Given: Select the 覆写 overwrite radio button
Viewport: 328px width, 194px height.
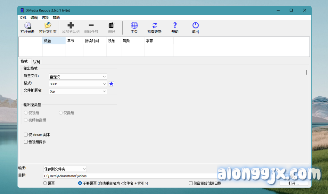Looking at the screenshot, I should (x=45, y=183).
